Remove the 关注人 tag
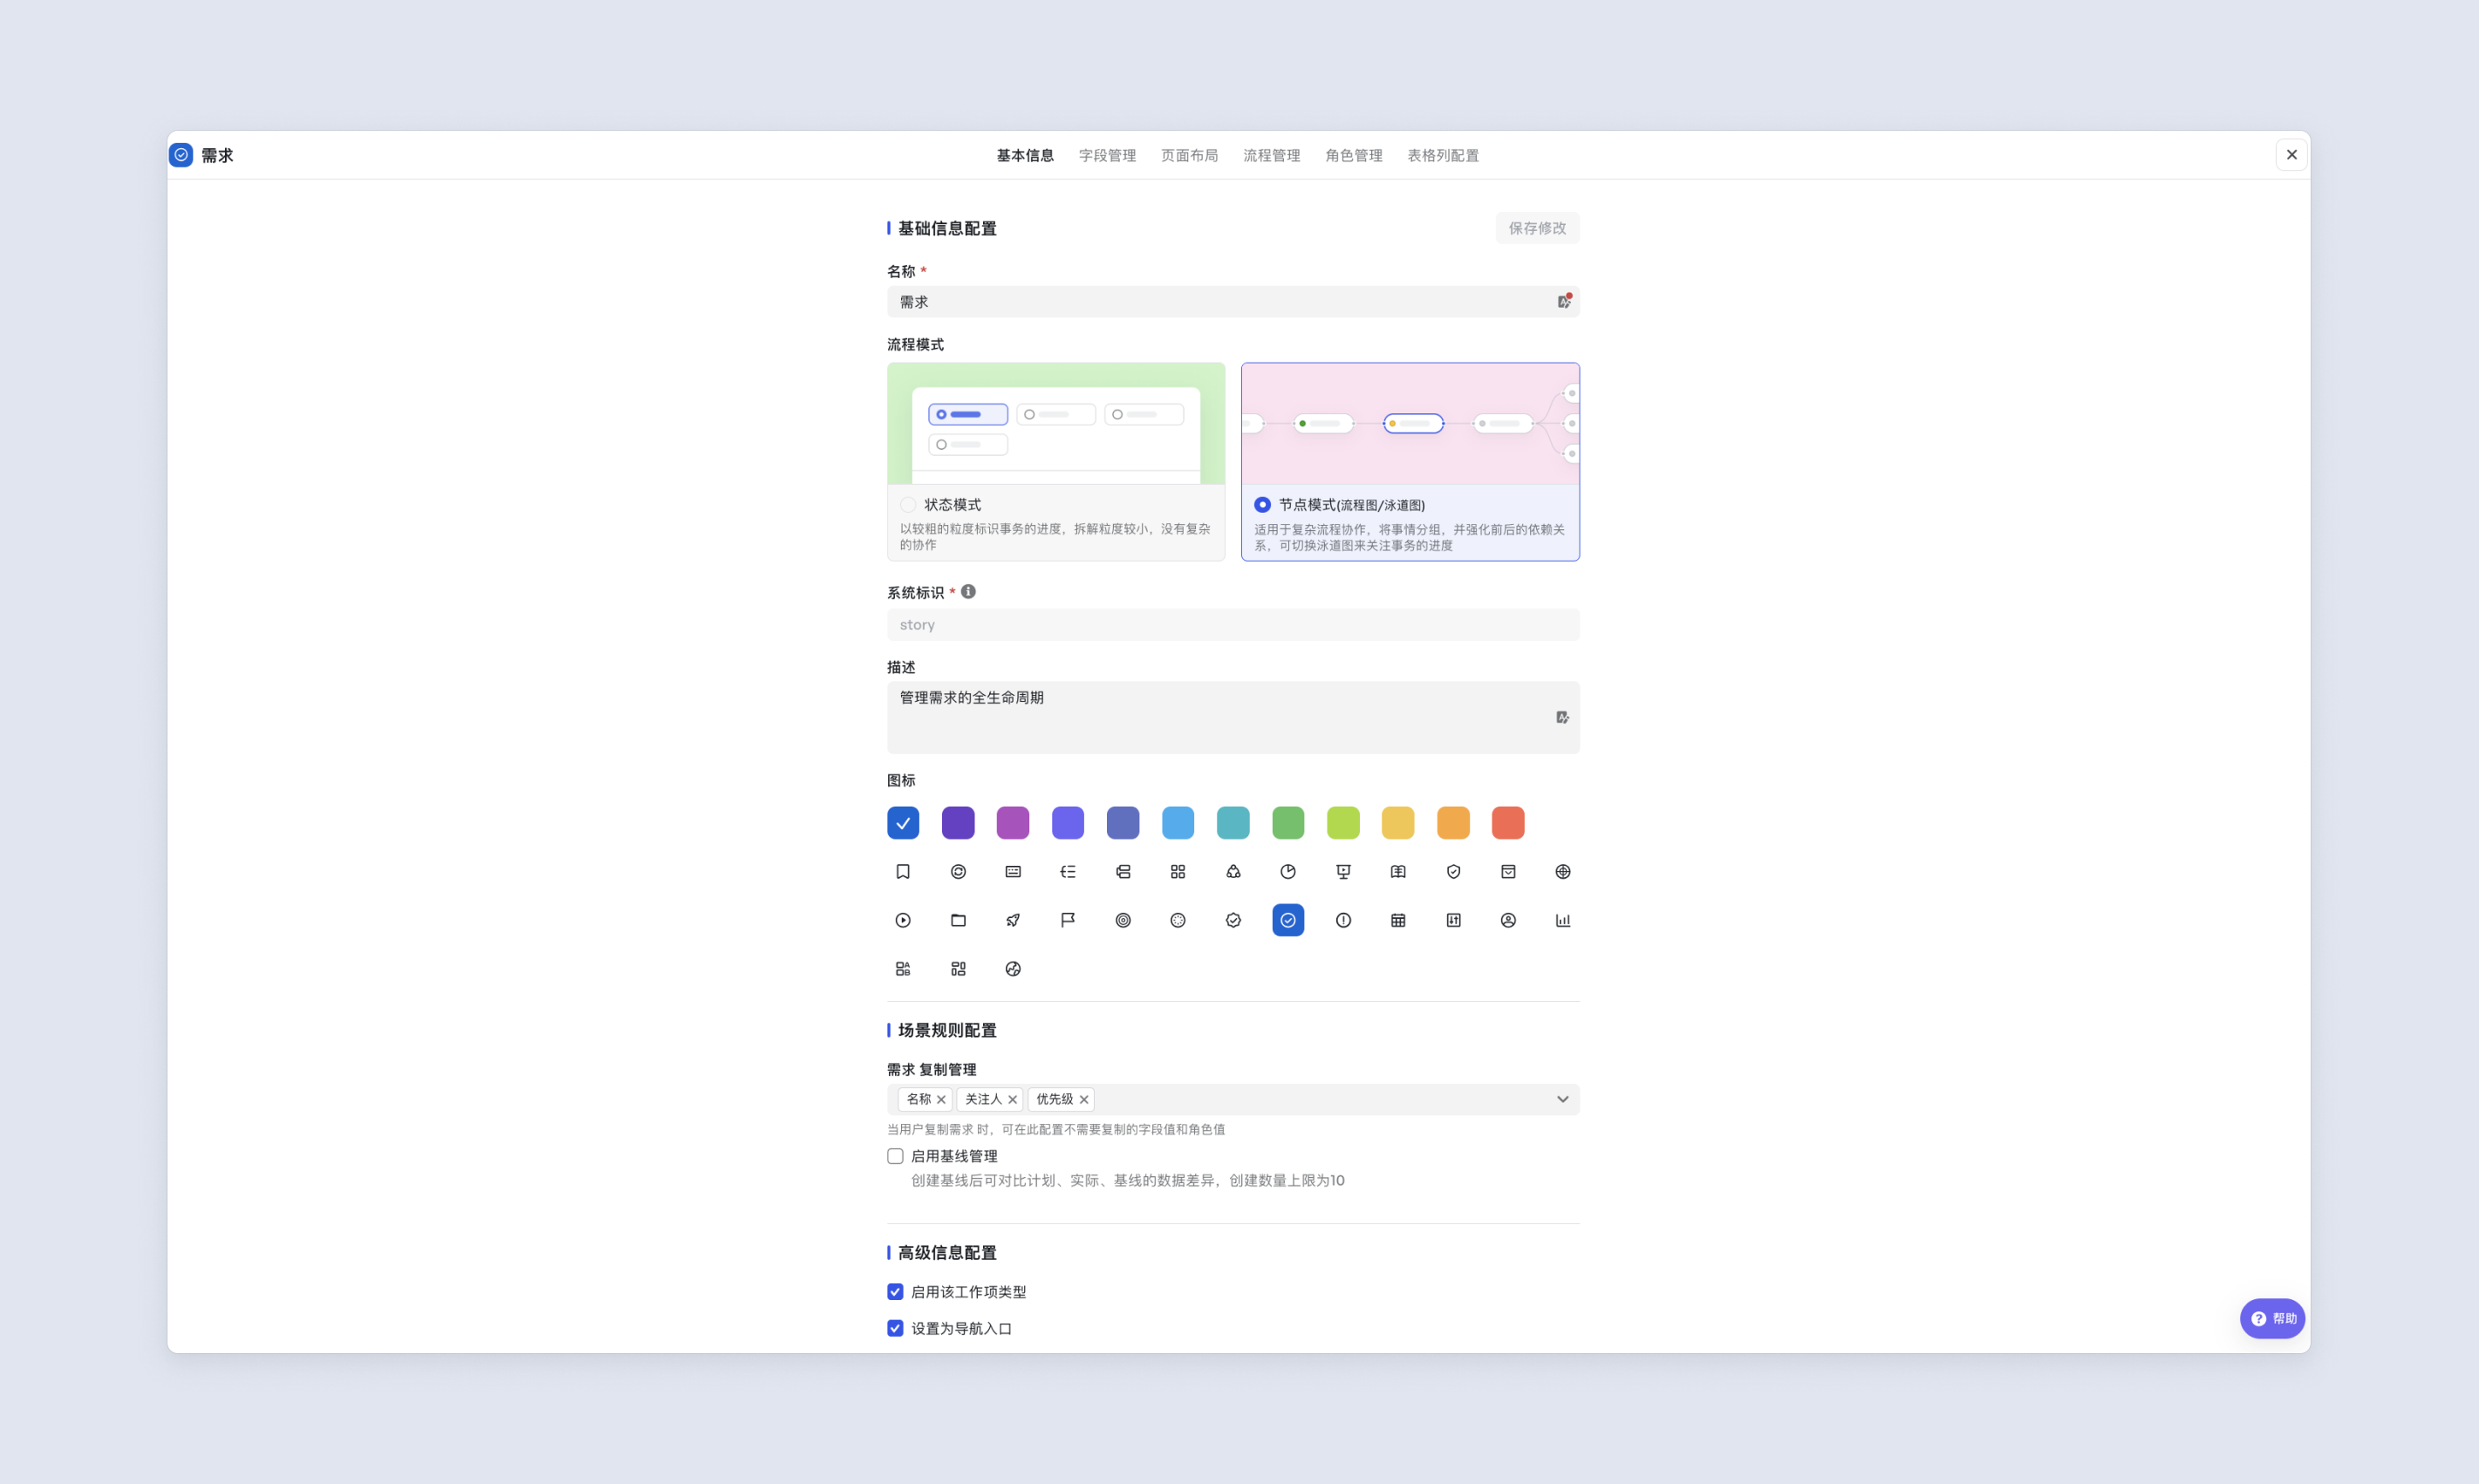 (x=1013, y=1100)
